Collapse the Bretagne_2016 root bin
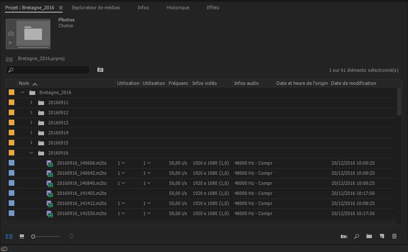Screen dimensions: 408x252 coord(23,92)
